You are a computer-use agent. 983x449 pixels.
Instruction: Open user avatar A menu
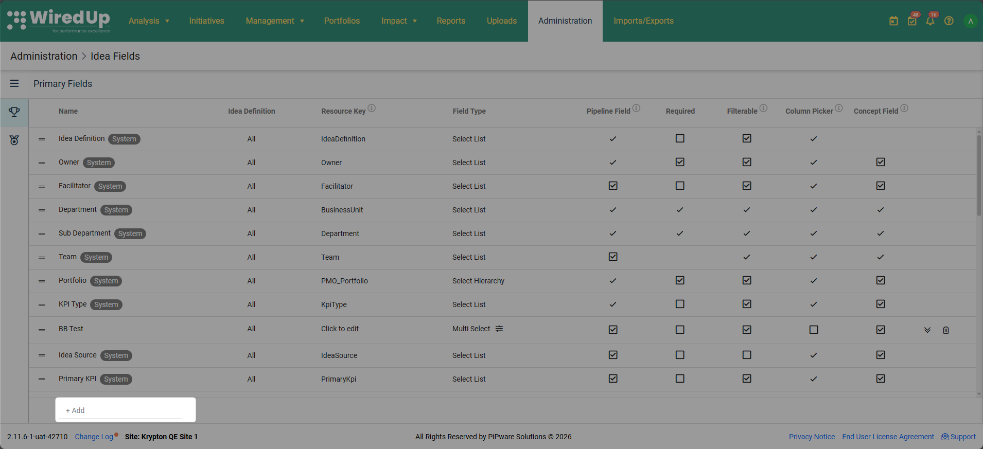(x=971, y=21)
